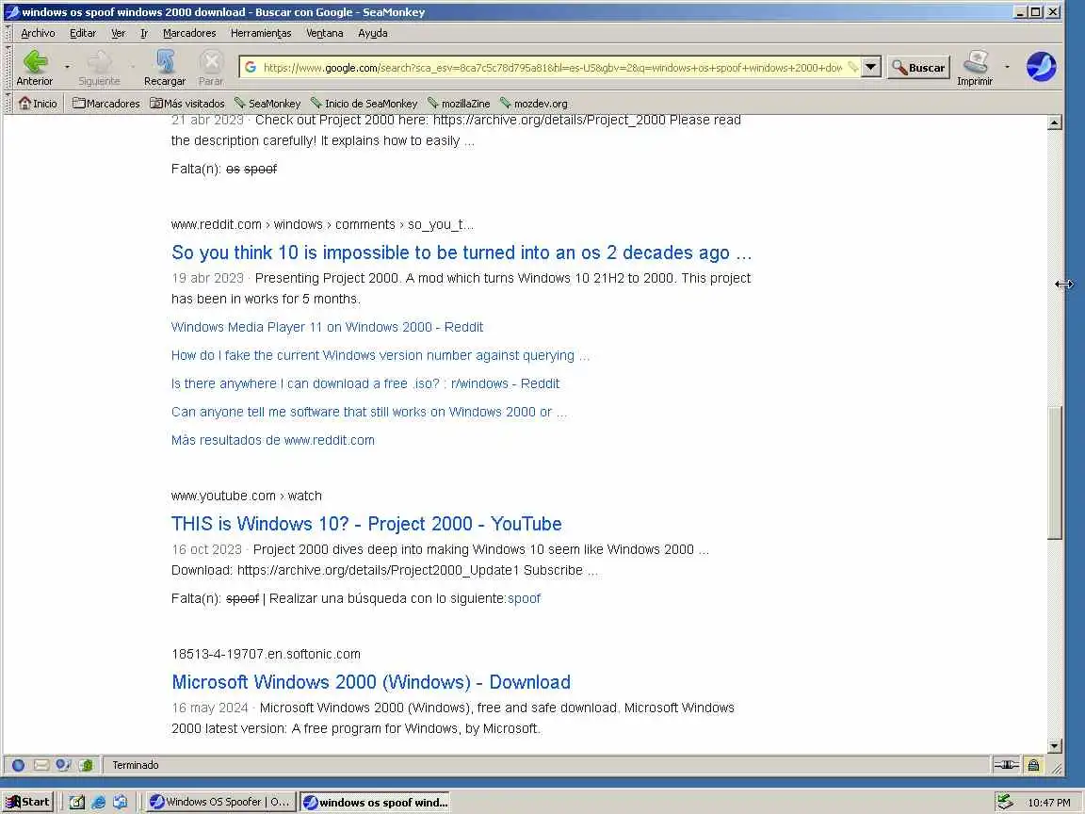
Task: Print the page with Imprimir icon
Action: [975, 68]
